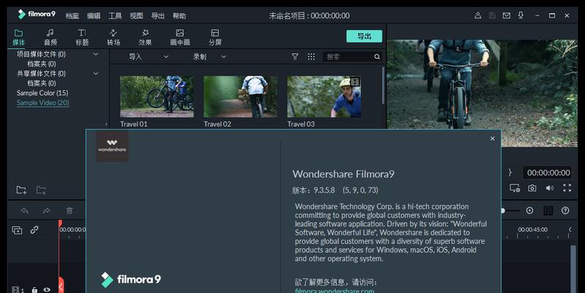Click the media library vertical scrollbar
The image size is (585, 293).
pos(383,86)
